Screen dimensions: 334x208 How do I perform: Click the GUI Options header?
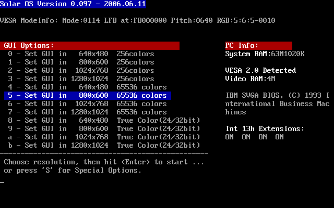point(90,46)
